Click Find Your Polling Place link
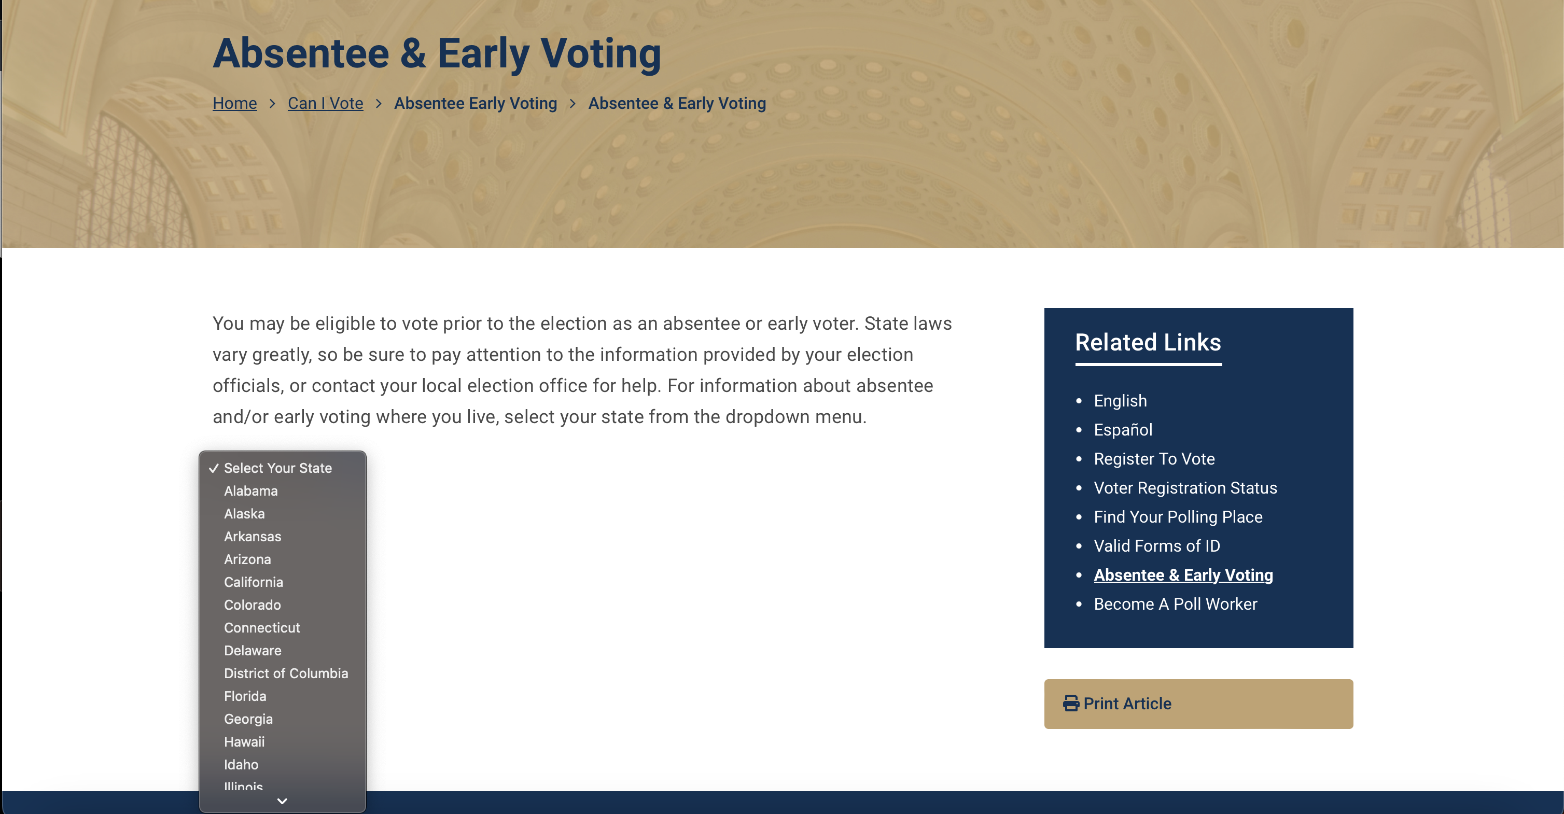This screenshot has height=814, width=1564. click(x=1178, y=516)
